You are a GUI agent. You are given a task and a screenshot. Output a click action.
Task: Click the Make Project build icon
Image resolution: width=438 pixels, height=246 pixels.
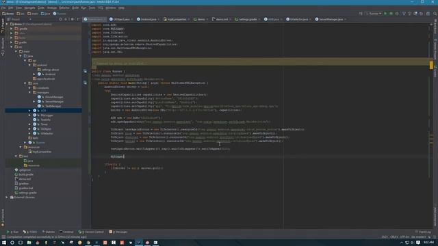361,14
